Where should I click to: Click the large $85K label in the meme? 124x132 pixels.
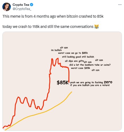click(x=63, y=83)
